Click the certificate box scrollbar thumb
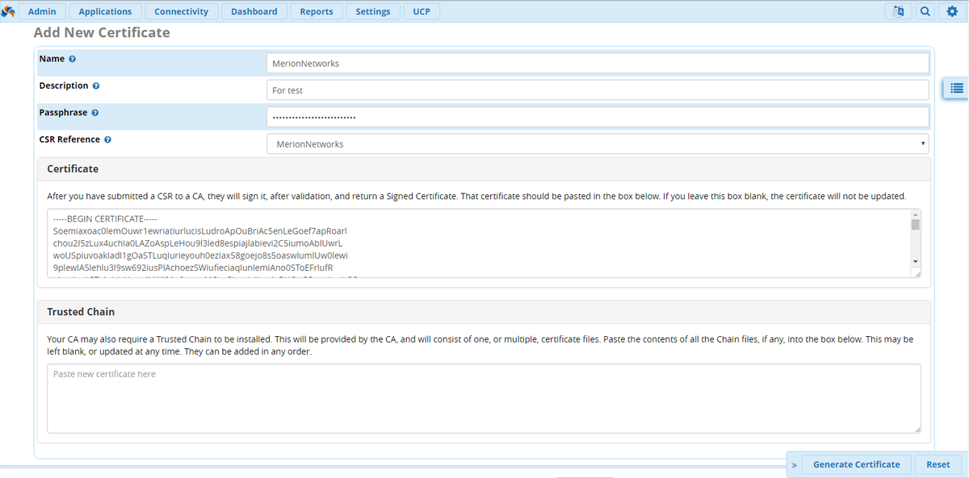This screenshot has width=969, height=478. (915, 225)
